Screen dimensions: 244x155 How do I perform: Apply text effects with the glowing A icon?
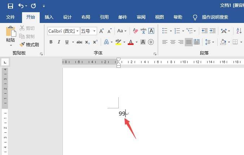[106, 42]
